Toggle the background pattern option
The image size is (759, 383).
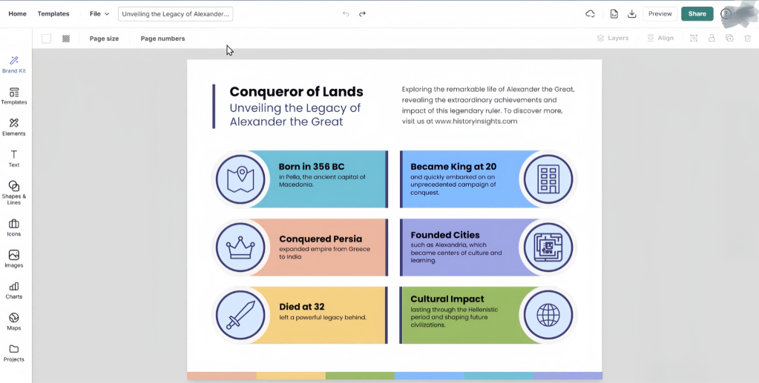66,39
